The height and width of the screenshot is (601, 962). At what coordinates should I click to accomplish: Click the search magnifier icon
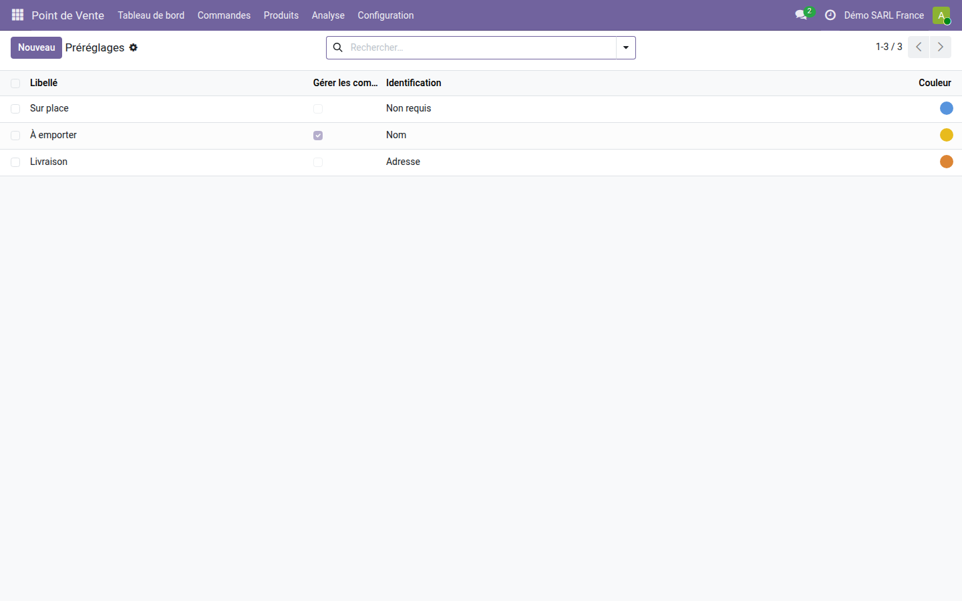pyautogui.click(x=338, y=47)
